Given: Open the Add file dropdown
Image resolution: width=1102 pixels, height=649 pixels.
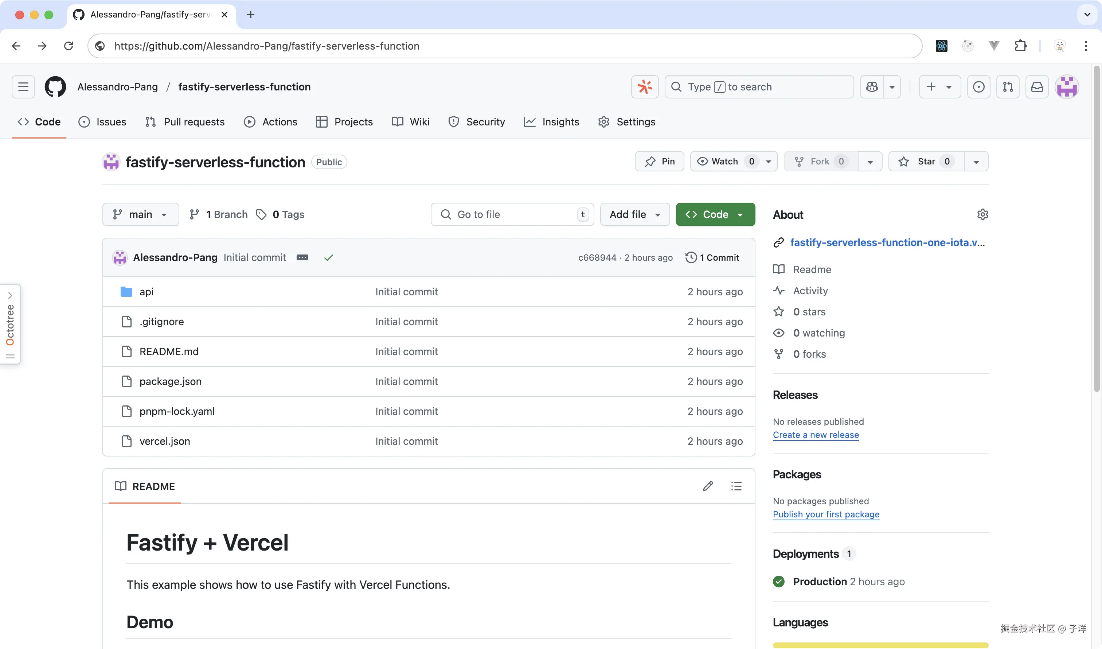Looking at the screenshot, I should coord(634,214).
